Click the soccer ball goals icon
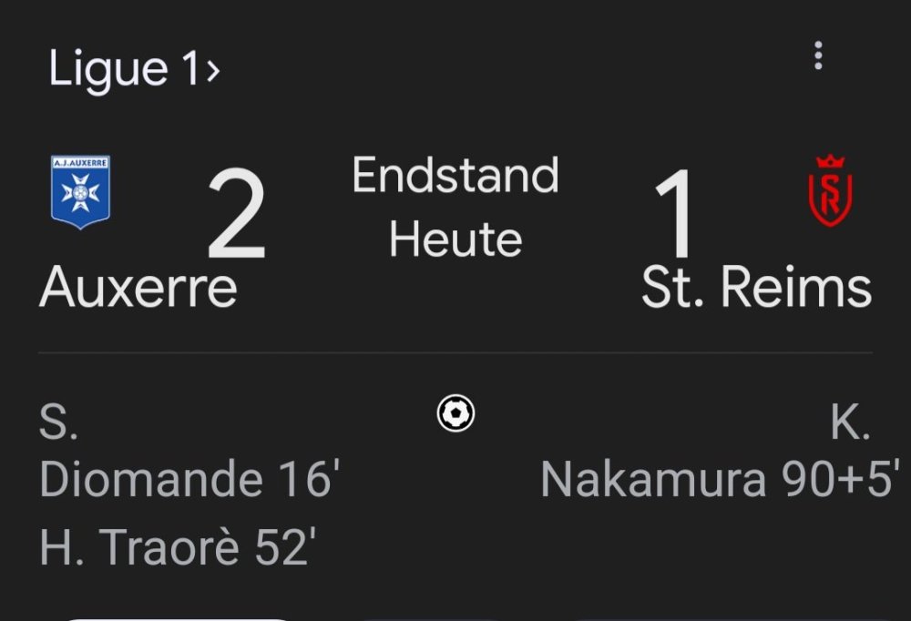The width and height of the screenshot is (911, 621). [455, 414]
